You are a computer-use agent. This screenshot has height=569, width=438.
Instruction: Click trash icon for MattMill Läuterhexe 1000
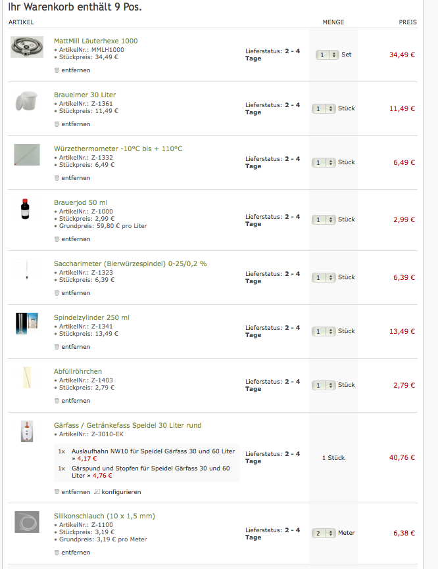coord(57,70)
